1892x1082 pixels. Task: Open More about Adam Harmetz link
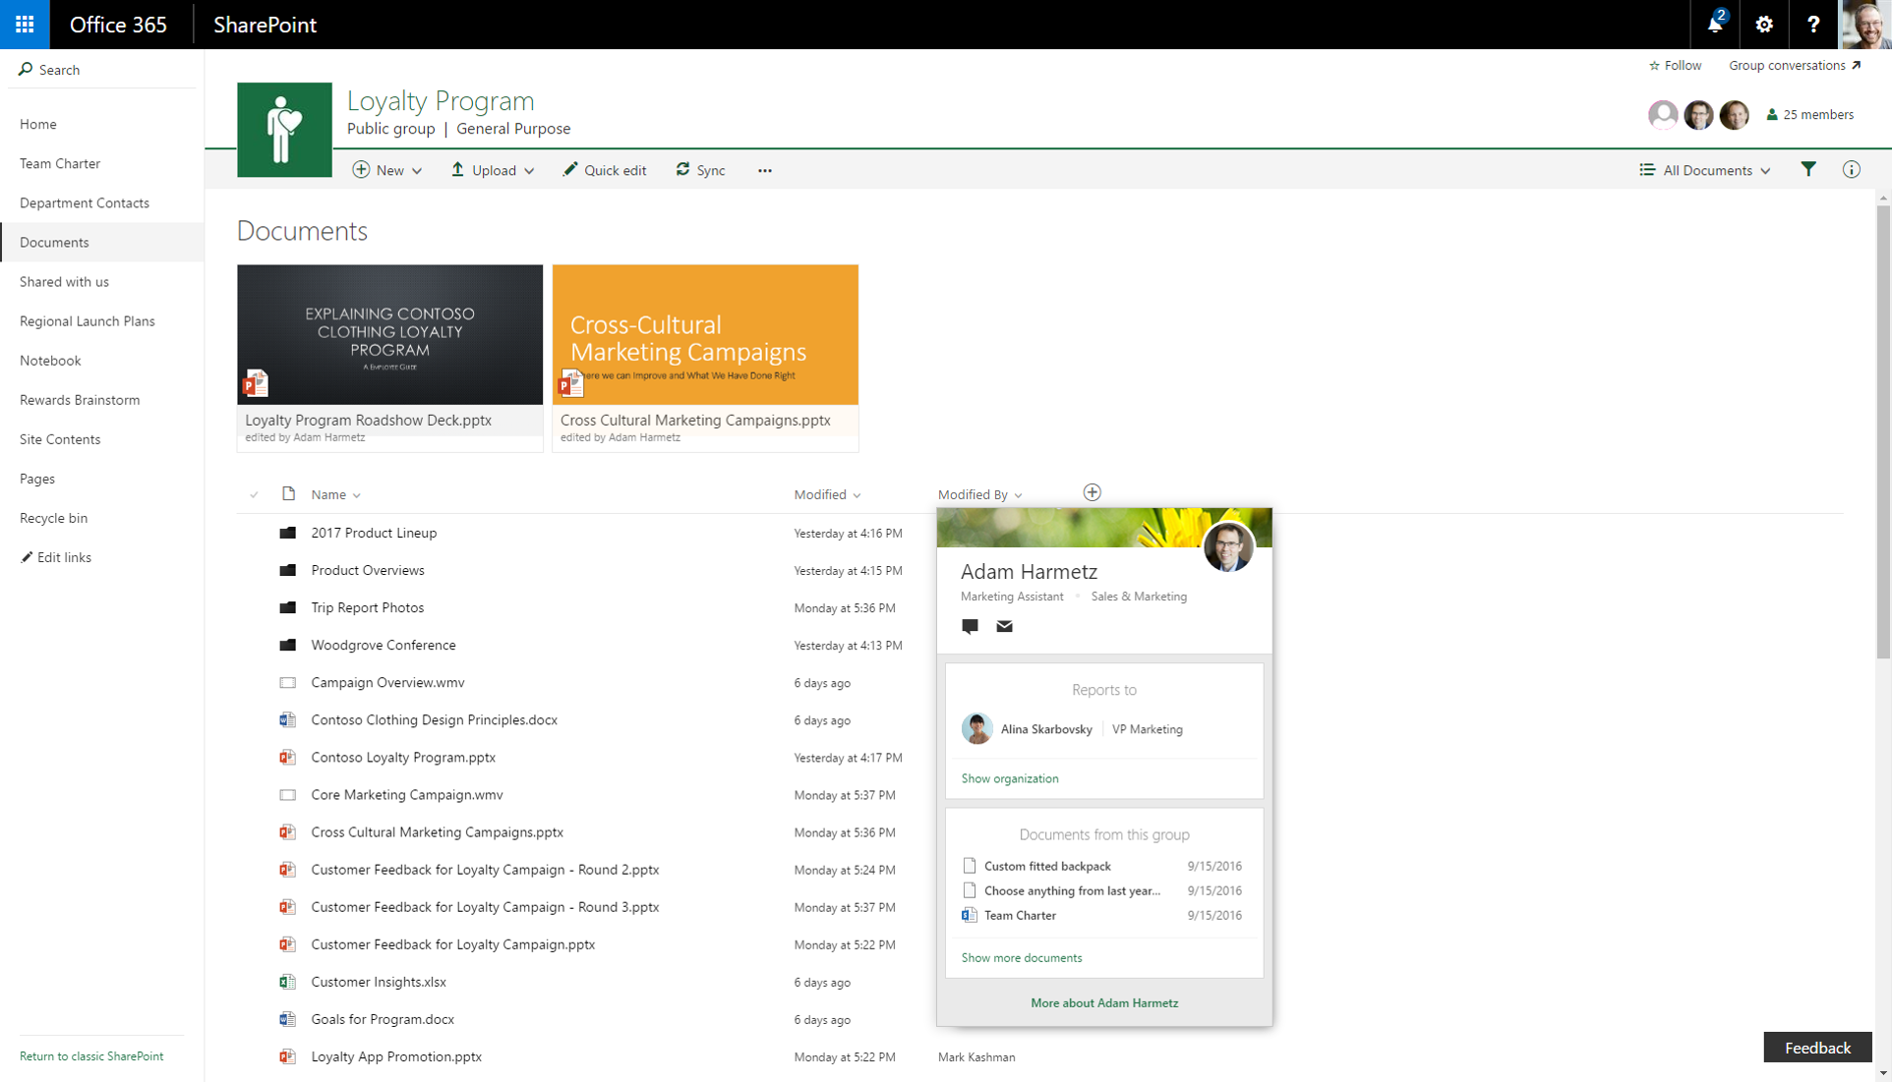[x=1104, y=1002]
